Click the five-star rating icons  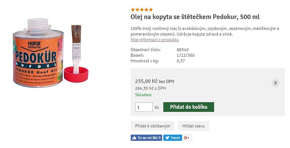[142, 10]
